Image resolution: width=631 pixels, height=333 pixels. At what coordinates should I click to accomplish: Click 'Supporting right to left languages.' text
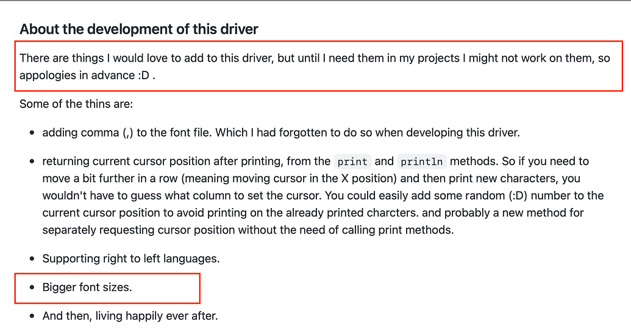coord(131,259)
